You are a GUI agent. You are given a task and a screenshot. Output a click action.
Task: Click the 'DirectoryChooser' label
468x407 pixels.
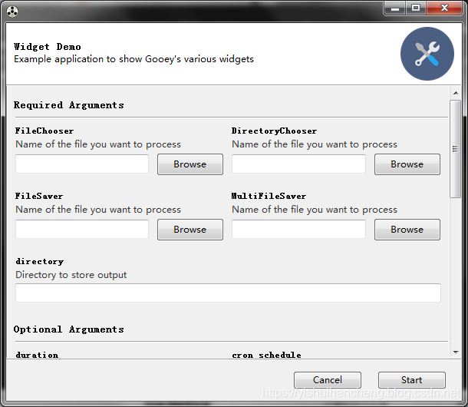pyautogui.click(x=275, y=131)
